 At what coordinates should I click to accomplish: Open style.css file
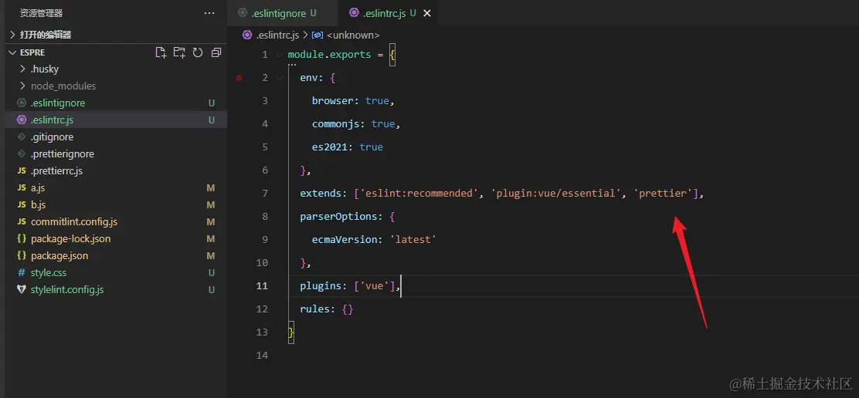click(x=49, y=272)
